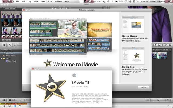Click the phone icon in menu bar

click(104, 1)
